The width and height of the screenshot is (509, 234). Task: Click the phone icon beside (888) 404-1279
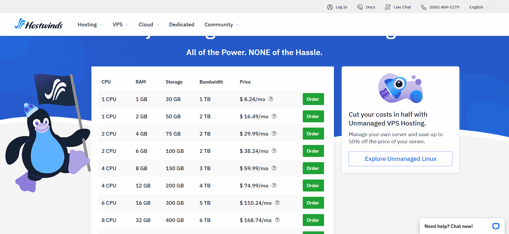(x=423, y=7)
